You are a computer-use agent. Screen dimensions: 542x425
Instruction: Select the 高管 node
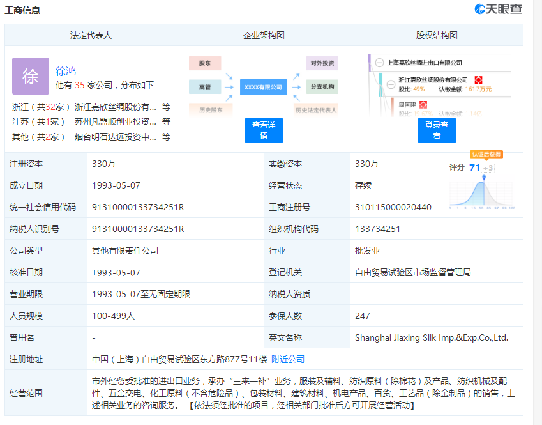204,87
